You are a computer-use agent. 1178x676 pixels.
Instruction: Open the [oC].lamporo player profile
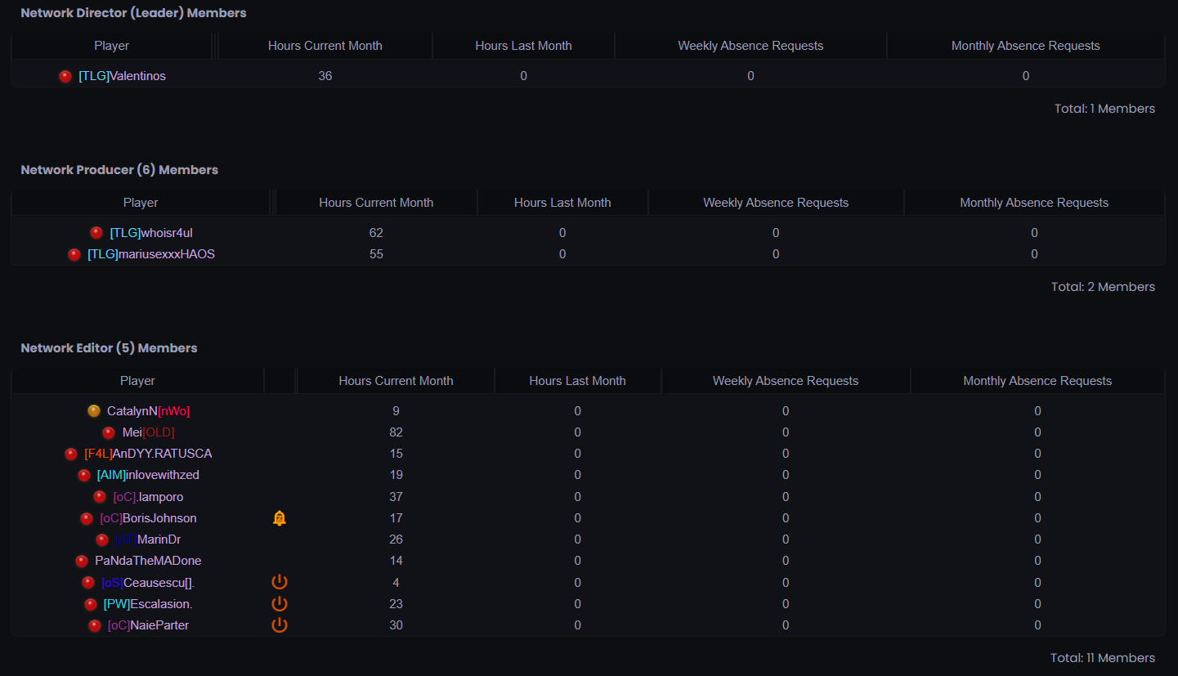(148, 497)
